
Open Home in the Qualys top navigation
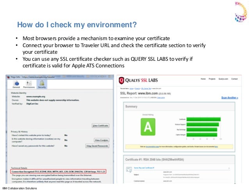(x=203, y=79)
